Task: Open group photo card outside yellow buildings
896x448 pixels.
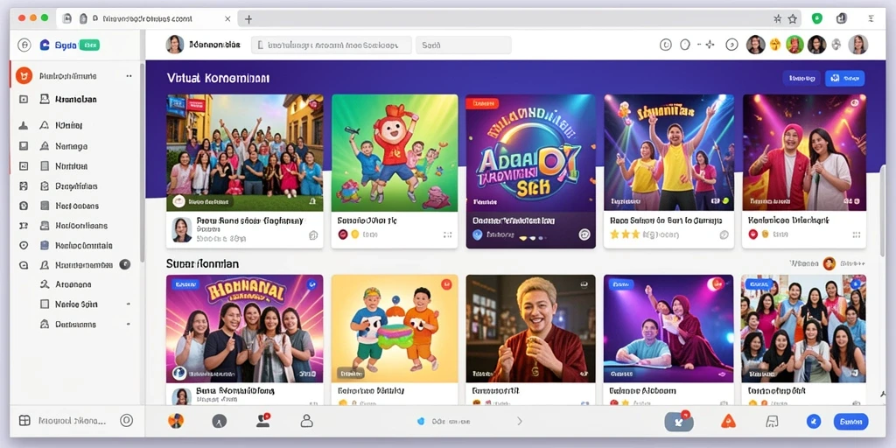Action: tap(245, 152)
